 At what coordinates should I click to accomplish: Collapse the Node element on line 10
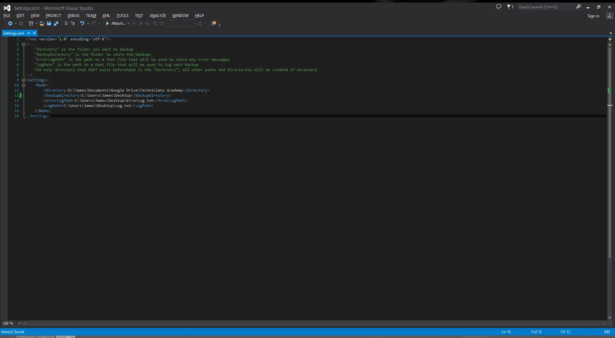[23, 85]
